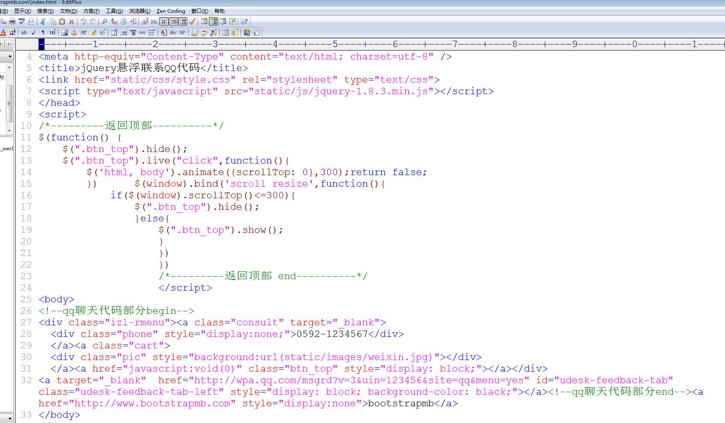Insert Anchor tag icon
The width and height of the screenshot is (725, 423).
coord(74,33)
